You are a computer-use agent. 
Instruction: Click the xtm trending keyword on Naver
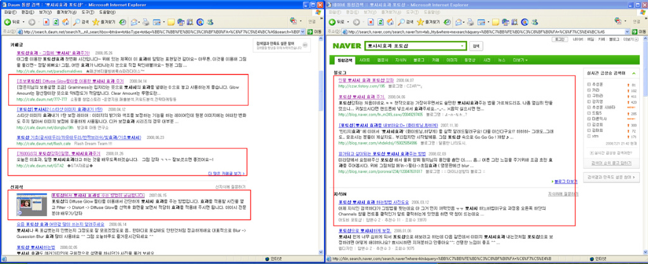pyautogui.click(x=595, y=136)
